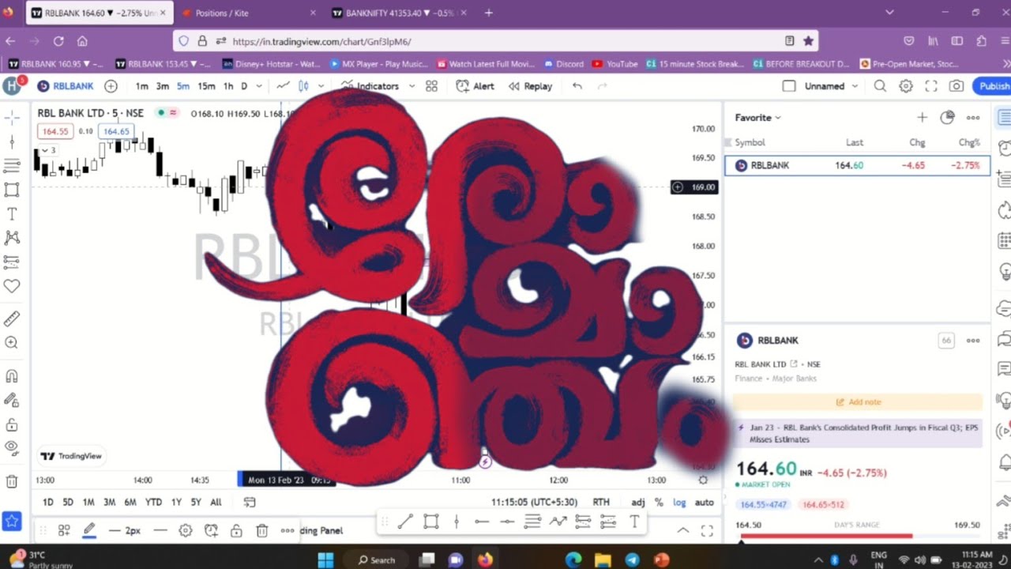Open indicator templates grid icon
This screenshot has width=1011, height=569.
[431, 86]
